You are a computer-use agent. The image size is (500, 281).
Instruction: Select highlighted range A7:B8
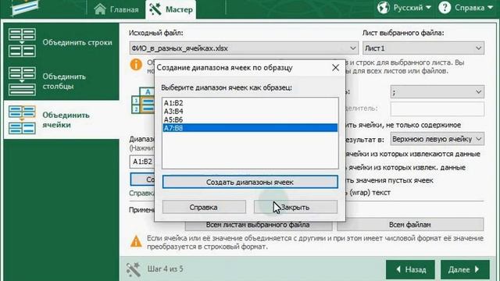click(x=250, y=128)
